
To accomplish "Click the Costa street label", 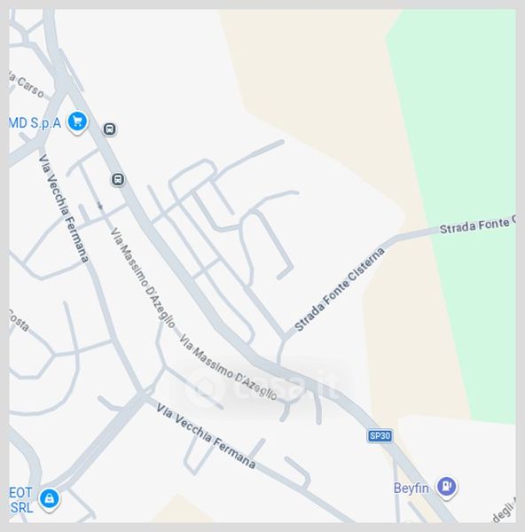I will pyautogui.click(x=19, y=321).
